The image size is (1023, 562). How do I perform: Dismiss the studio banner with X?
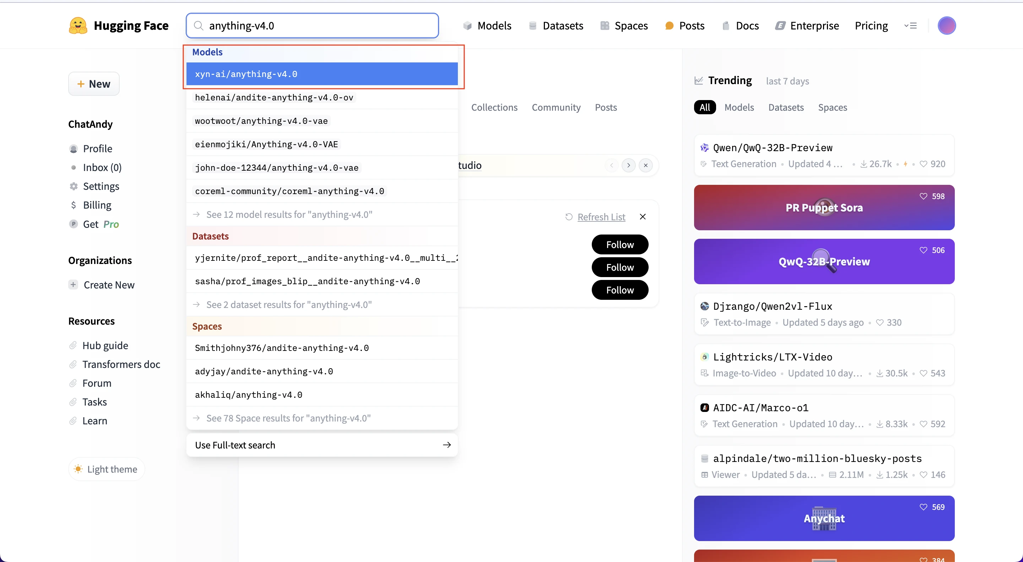pos(646,165)
